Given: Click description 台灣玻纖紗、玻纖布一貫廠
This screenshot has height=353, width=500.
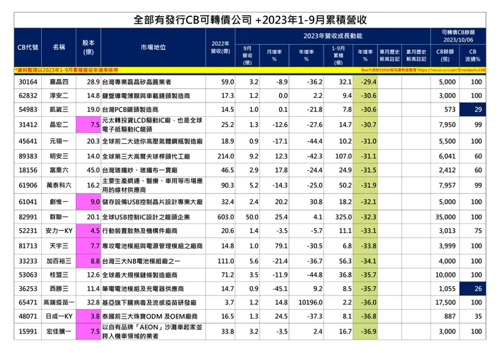Looking at the screenshot, I should [140, 170].
